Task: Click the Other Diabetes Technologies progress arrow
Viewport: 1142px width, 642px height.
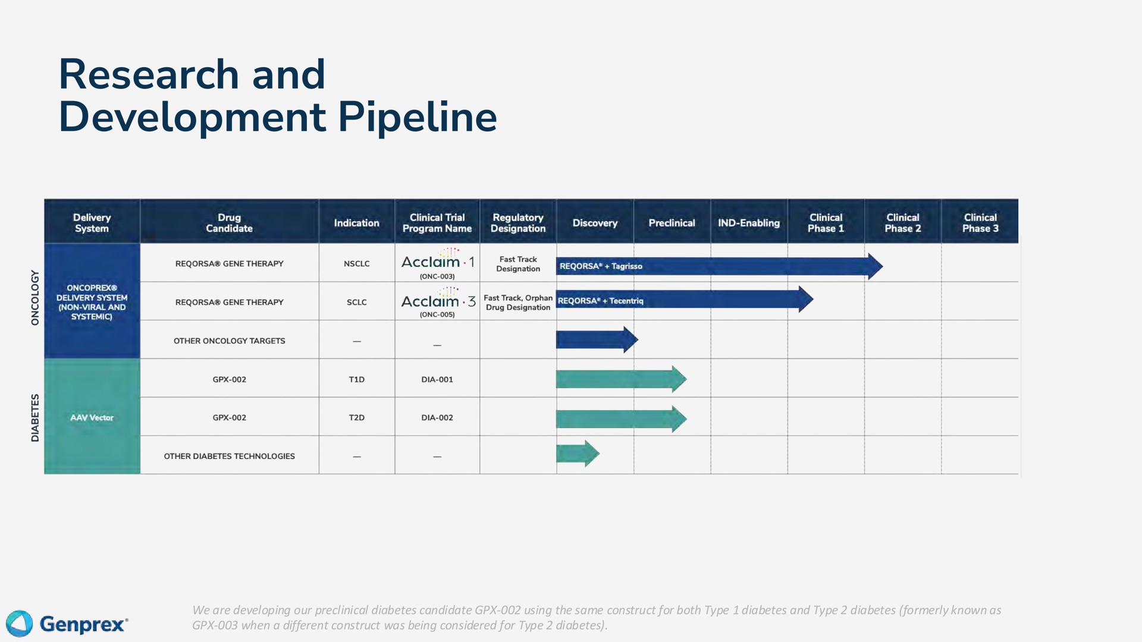Action: point(578,454)
